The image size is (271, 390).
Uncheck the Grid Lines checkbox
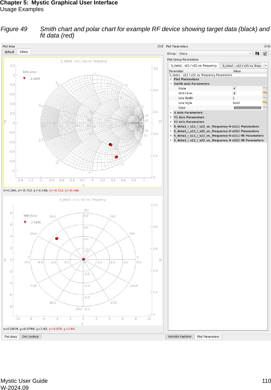234,93
